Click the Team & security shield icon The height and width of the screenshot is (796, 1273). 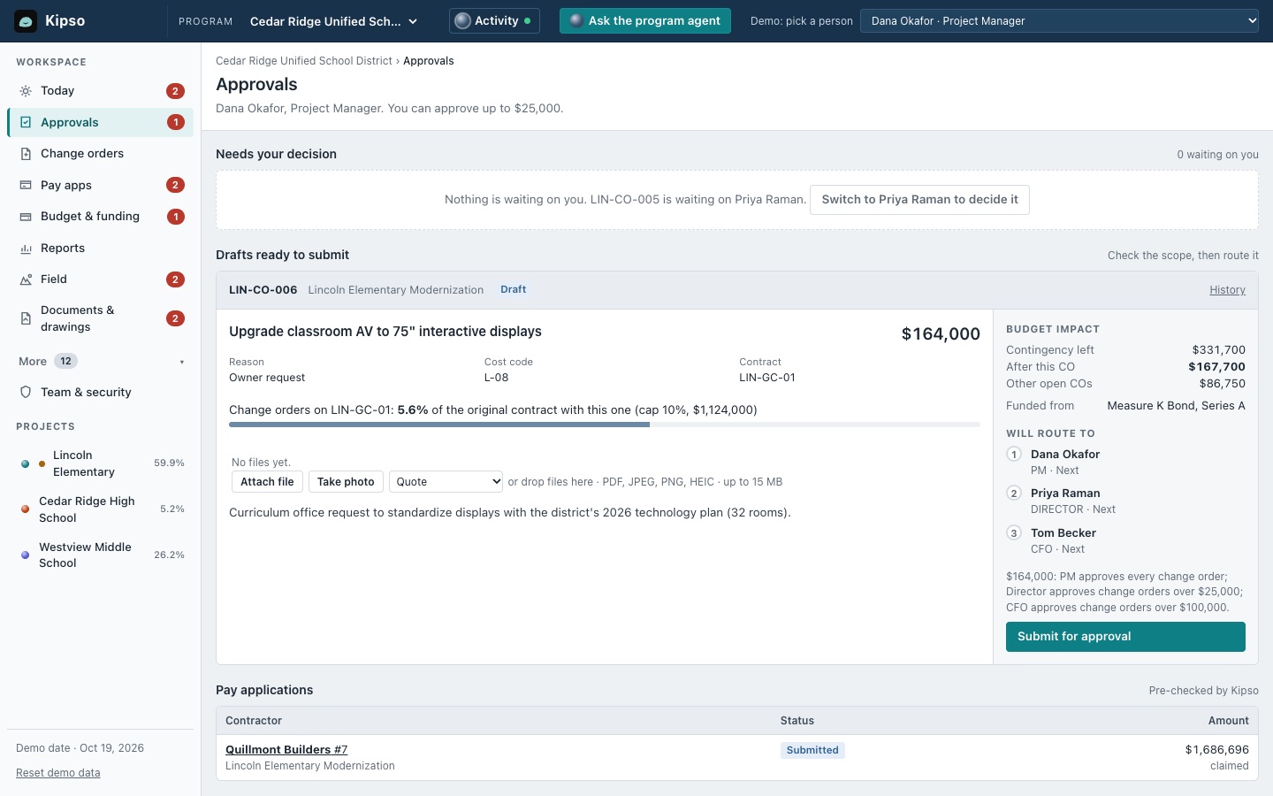tap(26, 392)
